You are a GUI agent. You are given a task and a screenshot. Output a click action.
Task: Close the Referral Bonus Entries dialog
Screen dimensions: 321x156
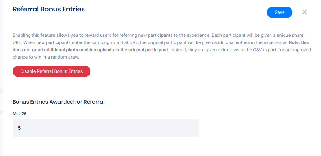click(x=304, y=12)
